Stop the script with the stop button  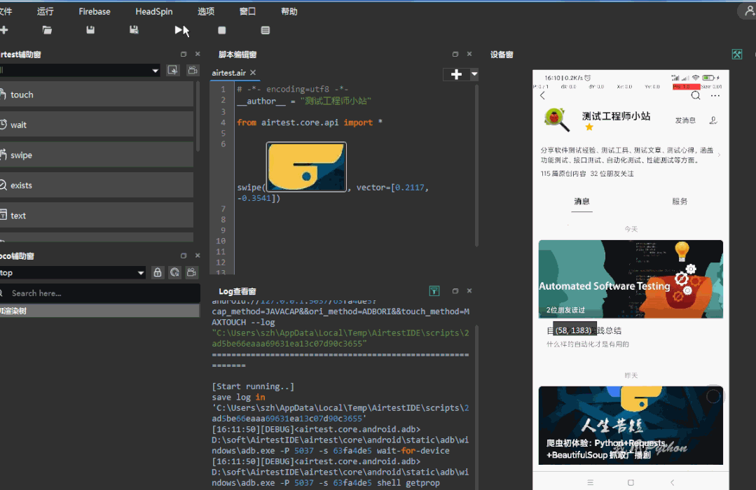222,30
